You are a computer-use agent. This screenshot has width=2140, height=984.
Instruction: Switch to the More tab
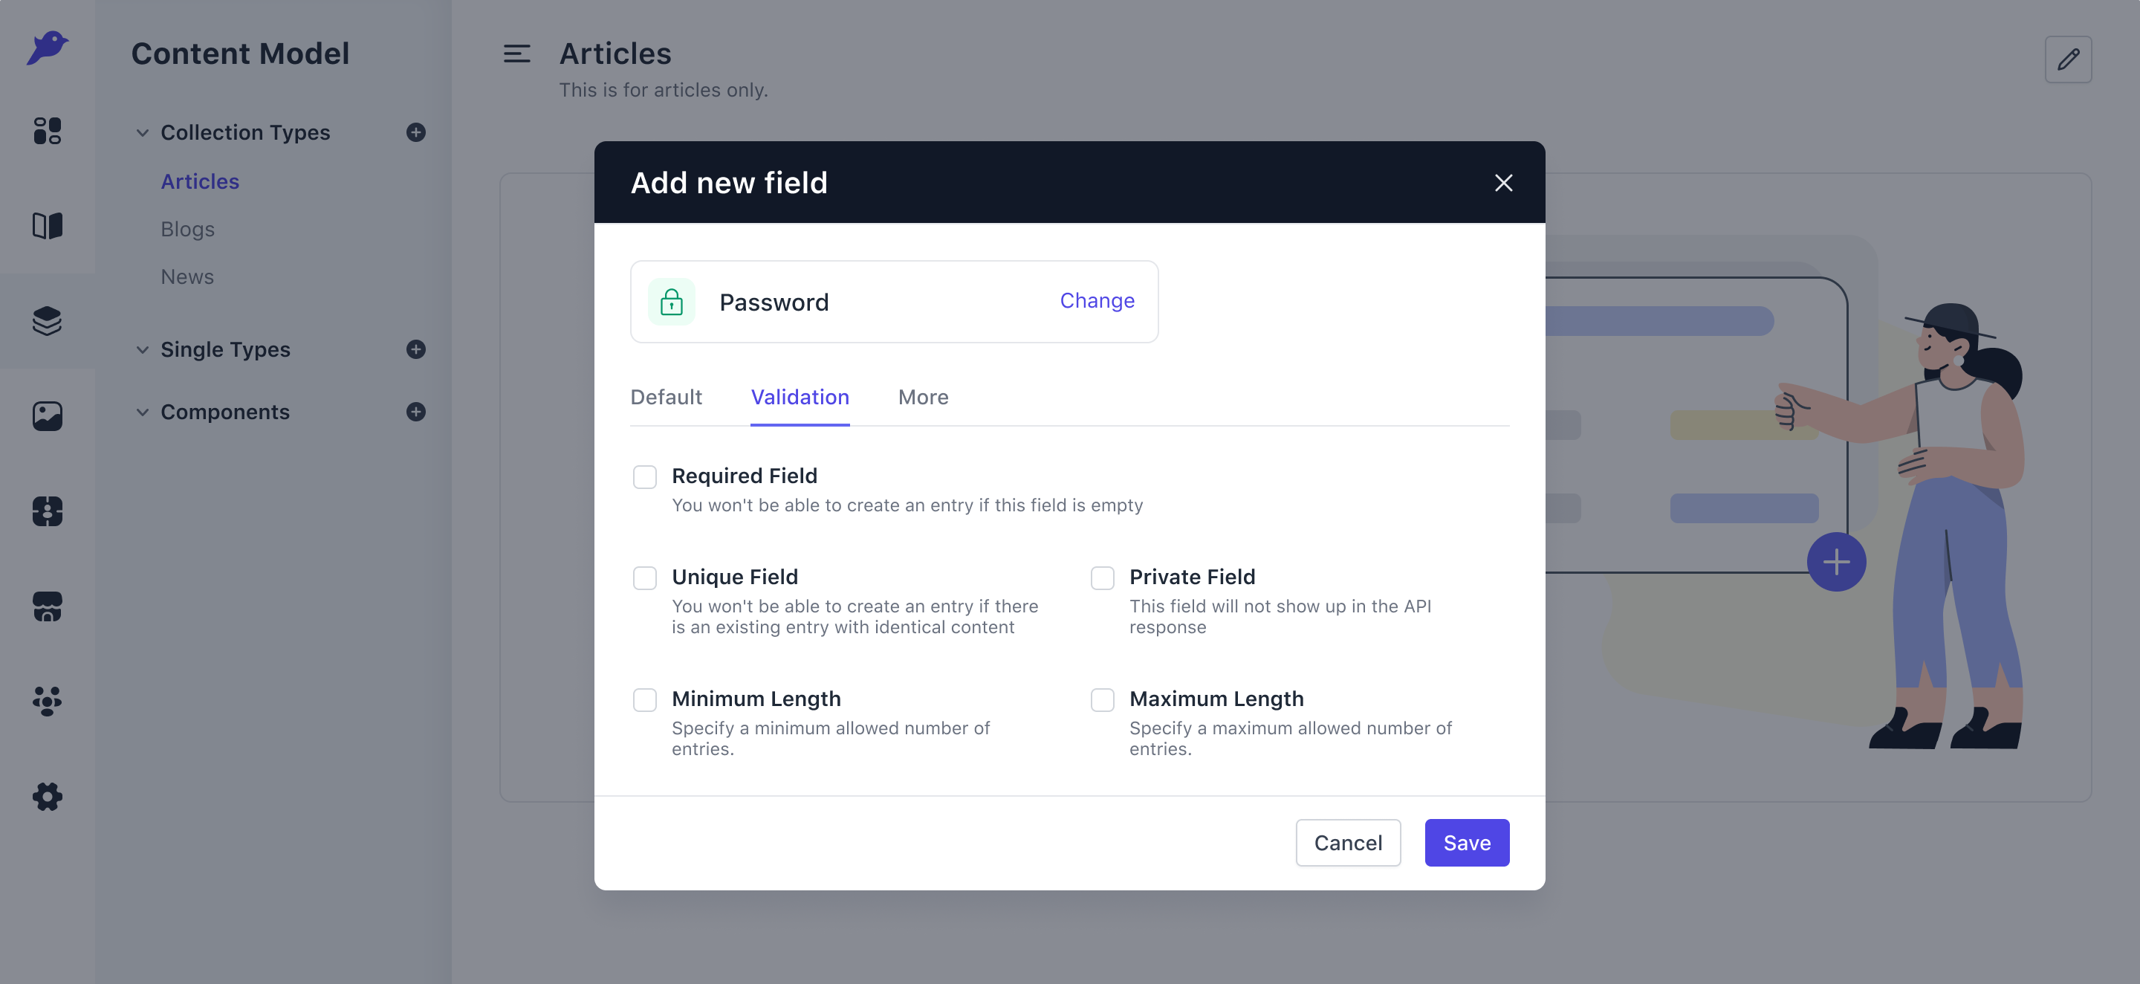pos(923,398)
